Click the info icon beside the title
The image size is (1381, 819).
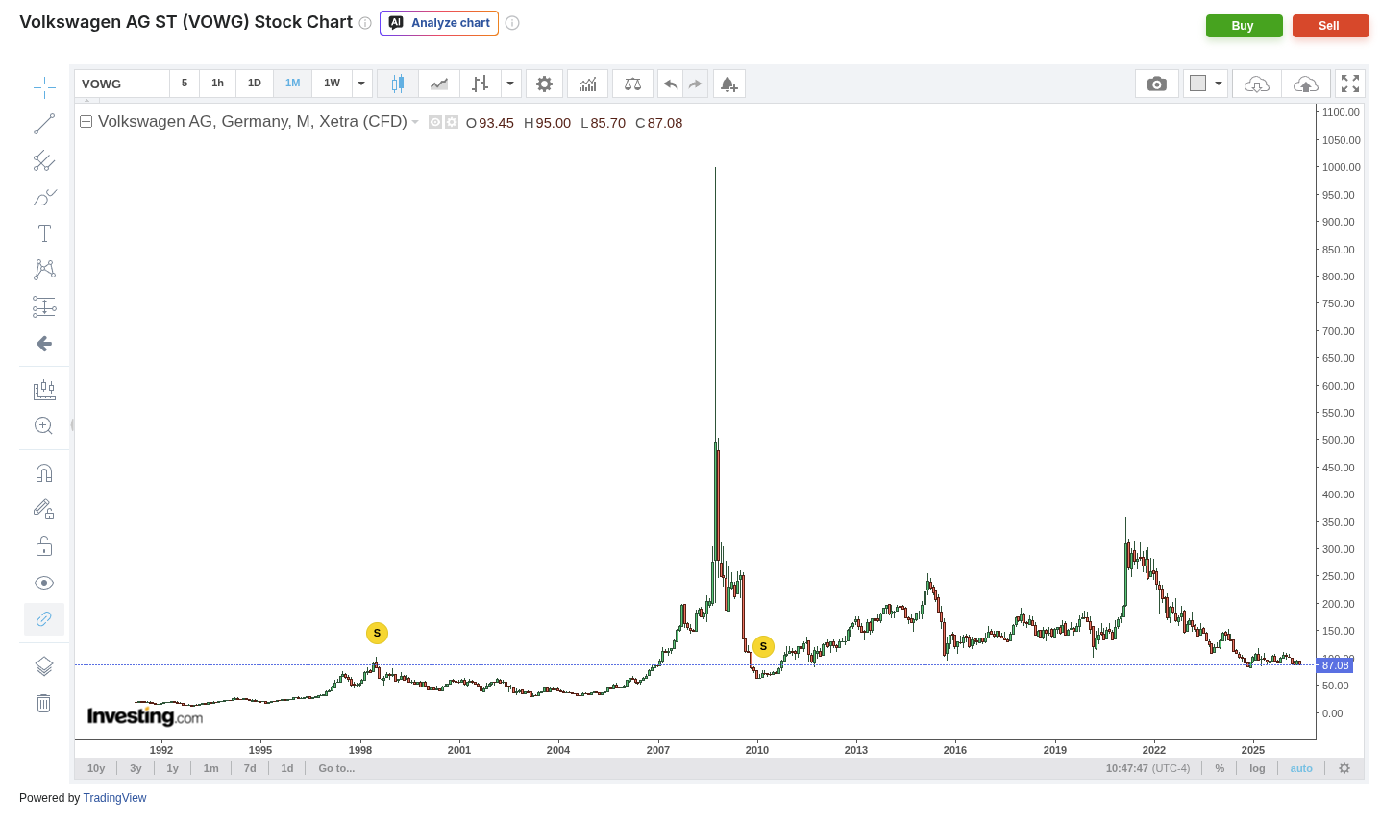tap(365, 23)
